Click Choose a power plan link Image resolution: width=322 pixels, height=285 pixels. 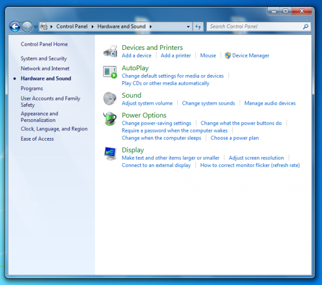click(235, 138)
